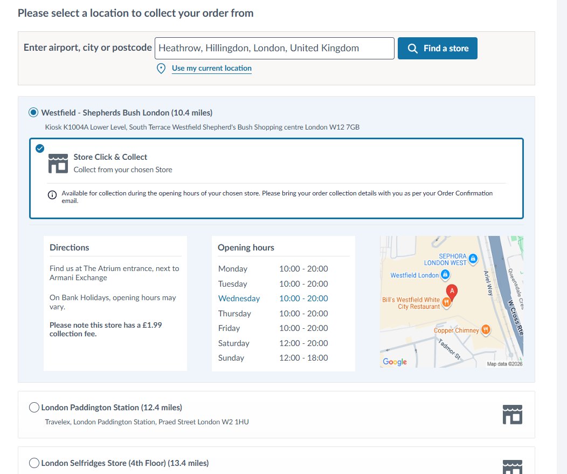Click the store icon on the Selfridges Store row
Viewport: 567px width, 474px height.
coord(513,467)
